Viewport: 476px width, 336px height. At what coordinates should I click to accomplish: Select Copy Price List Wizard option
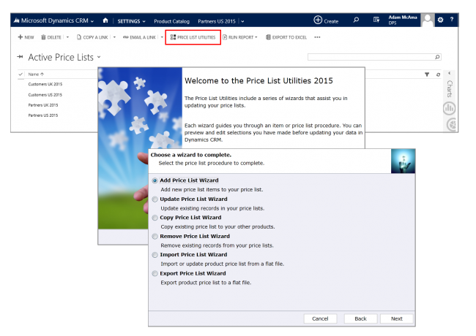pyautogui.click(x=155, y=218)
